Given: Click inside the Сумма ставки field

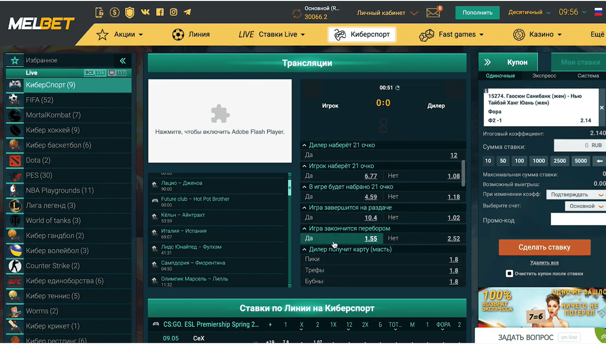Looking at the screenshot, I should (x=580, y=145).
